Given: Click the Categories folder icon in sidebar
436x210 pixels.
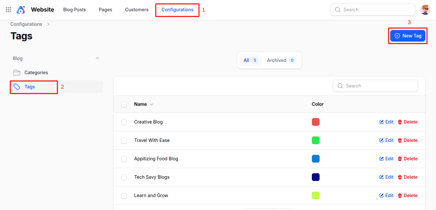Looking at the screenshot, I should click(x=17, y=73).
